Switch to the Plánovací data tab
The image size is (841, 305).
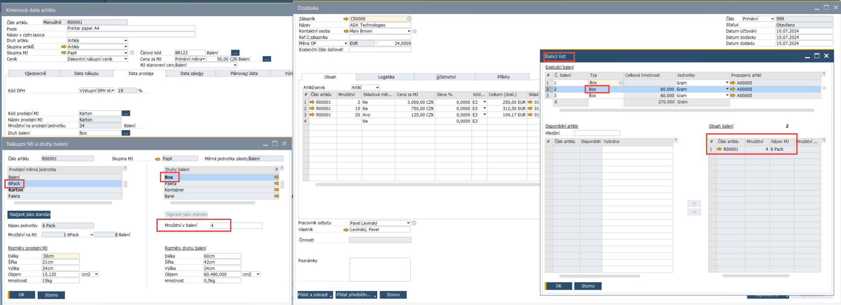(244, 73)
